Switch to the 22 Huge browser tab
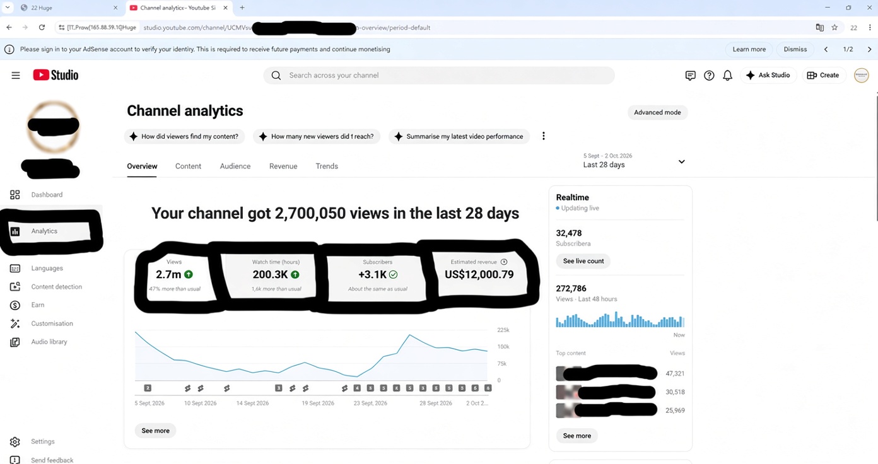 (69, 8)
